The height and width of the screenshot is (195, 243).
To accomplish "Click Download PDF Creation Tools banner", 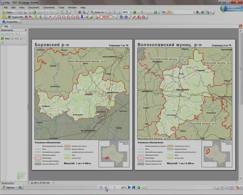I will coord(231,9).
